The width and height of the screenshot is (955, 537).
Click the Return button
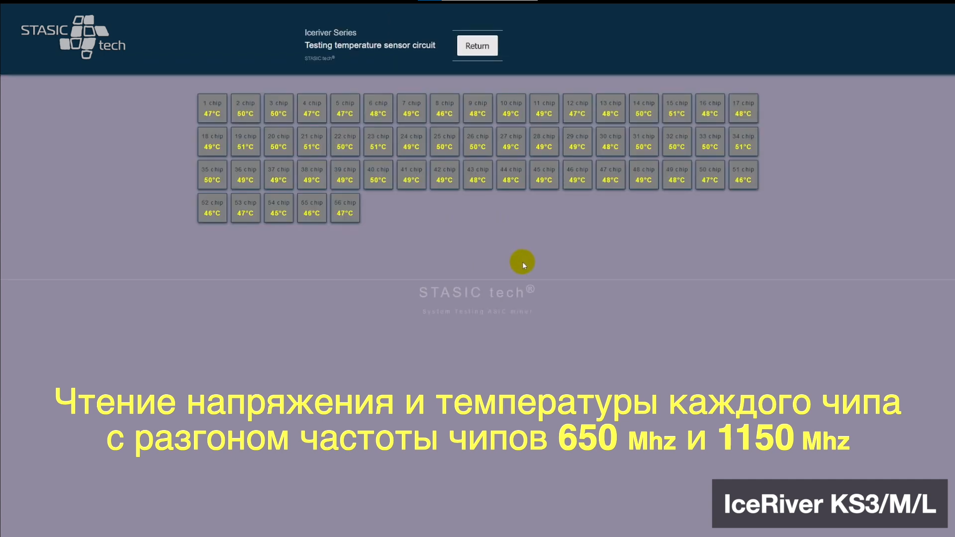pos(477,46)
